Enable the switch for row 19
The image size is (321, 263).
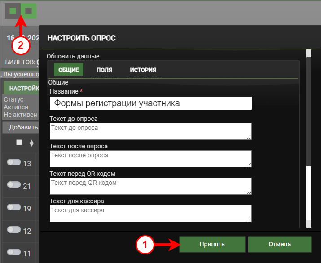[x=14, y=207]
